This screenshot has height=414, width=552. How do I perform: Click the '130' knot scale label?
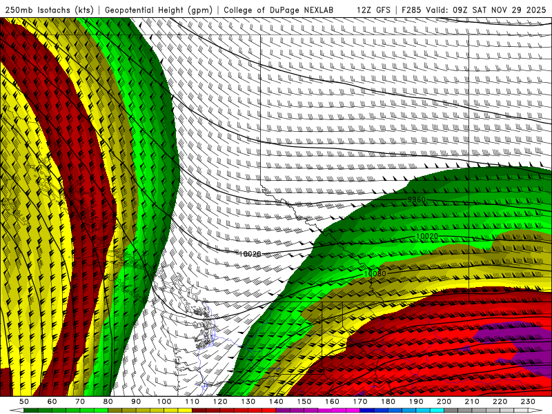[x=248, y=402]
